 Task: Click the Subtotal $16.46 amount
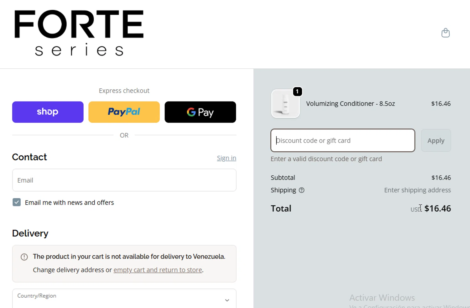tap(441, 178)
